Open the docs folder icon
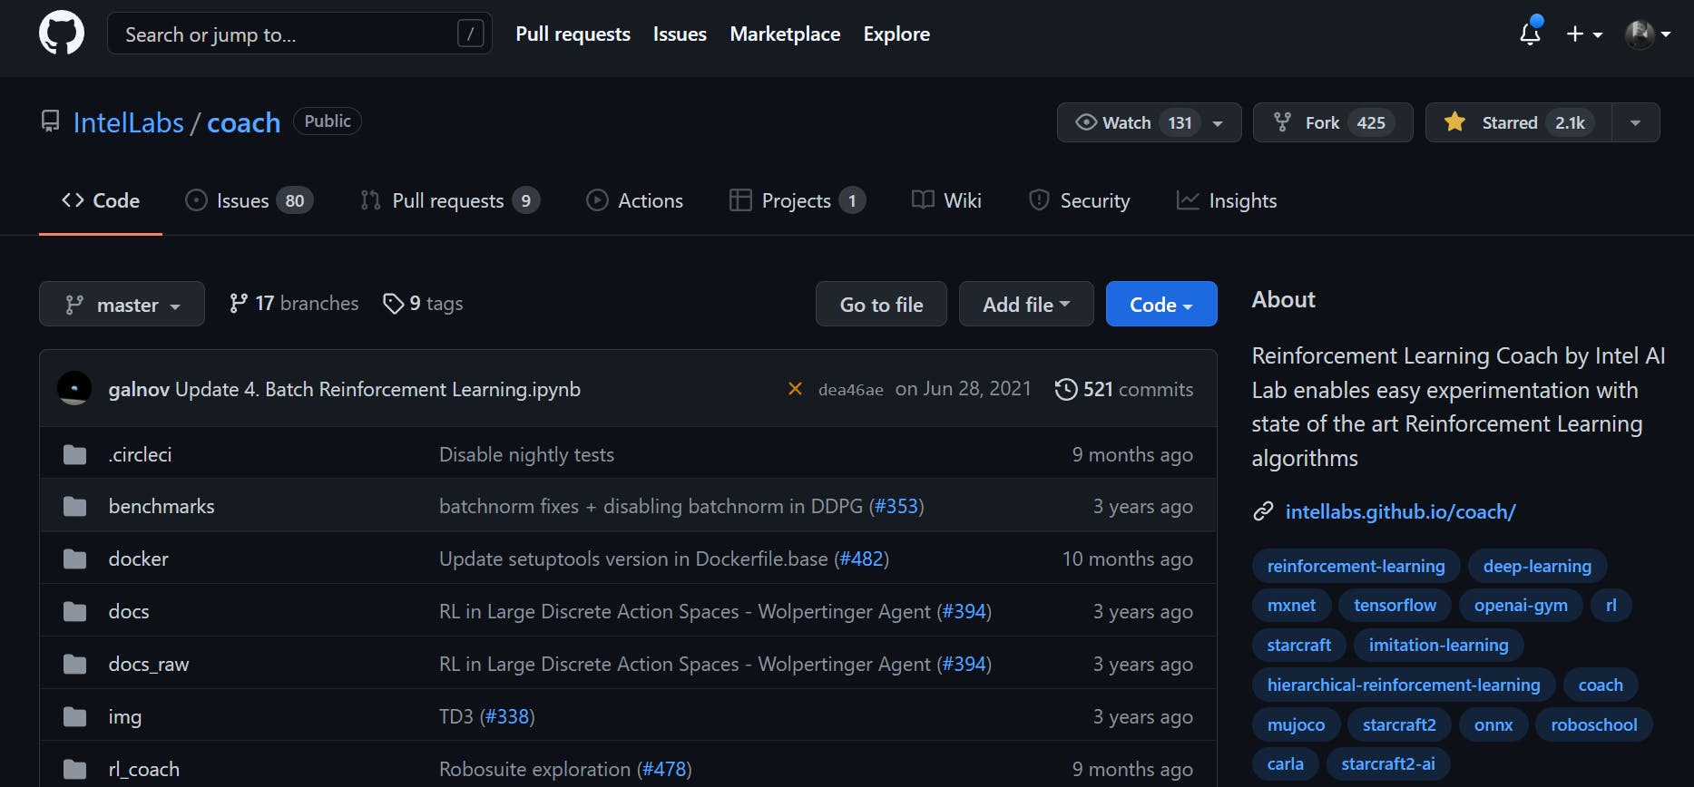Viewport: 1694px width, 787px height. click(x=75, y=612)
